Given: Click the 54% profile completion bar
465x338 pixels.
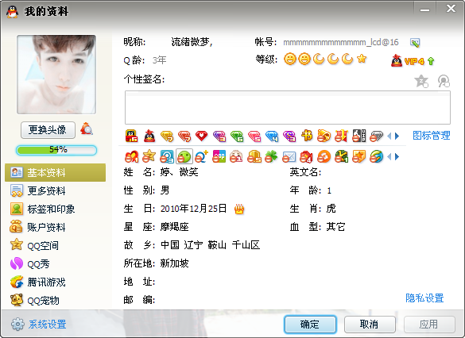Looking at the screenshot, I should pos(56,150).
